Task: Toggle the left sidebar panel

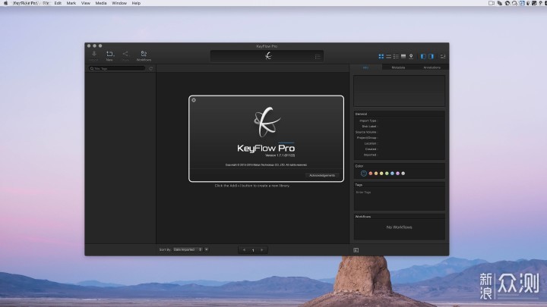Action: point(423,56)
